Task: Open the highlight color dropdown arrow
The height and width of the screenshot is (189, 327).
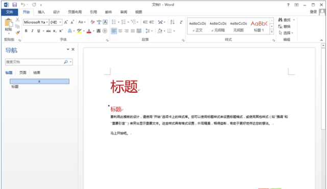Action: (x=84, y=31)
